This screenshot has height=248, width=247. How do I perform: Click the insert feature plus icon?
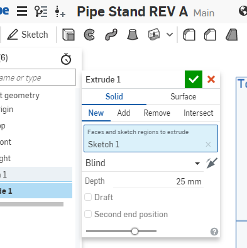tap(60, 11)
